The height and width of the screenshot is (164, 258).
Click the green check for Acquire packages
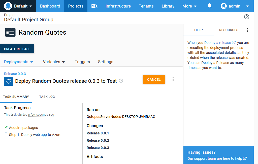(x=6, y=127)
